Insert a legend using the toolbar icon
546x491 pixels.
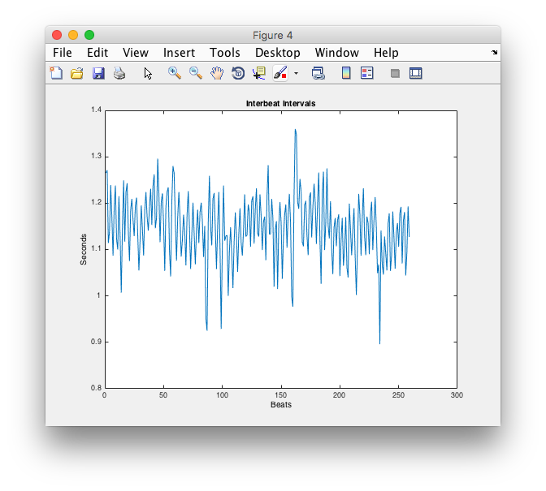click(x=367, y=73)
